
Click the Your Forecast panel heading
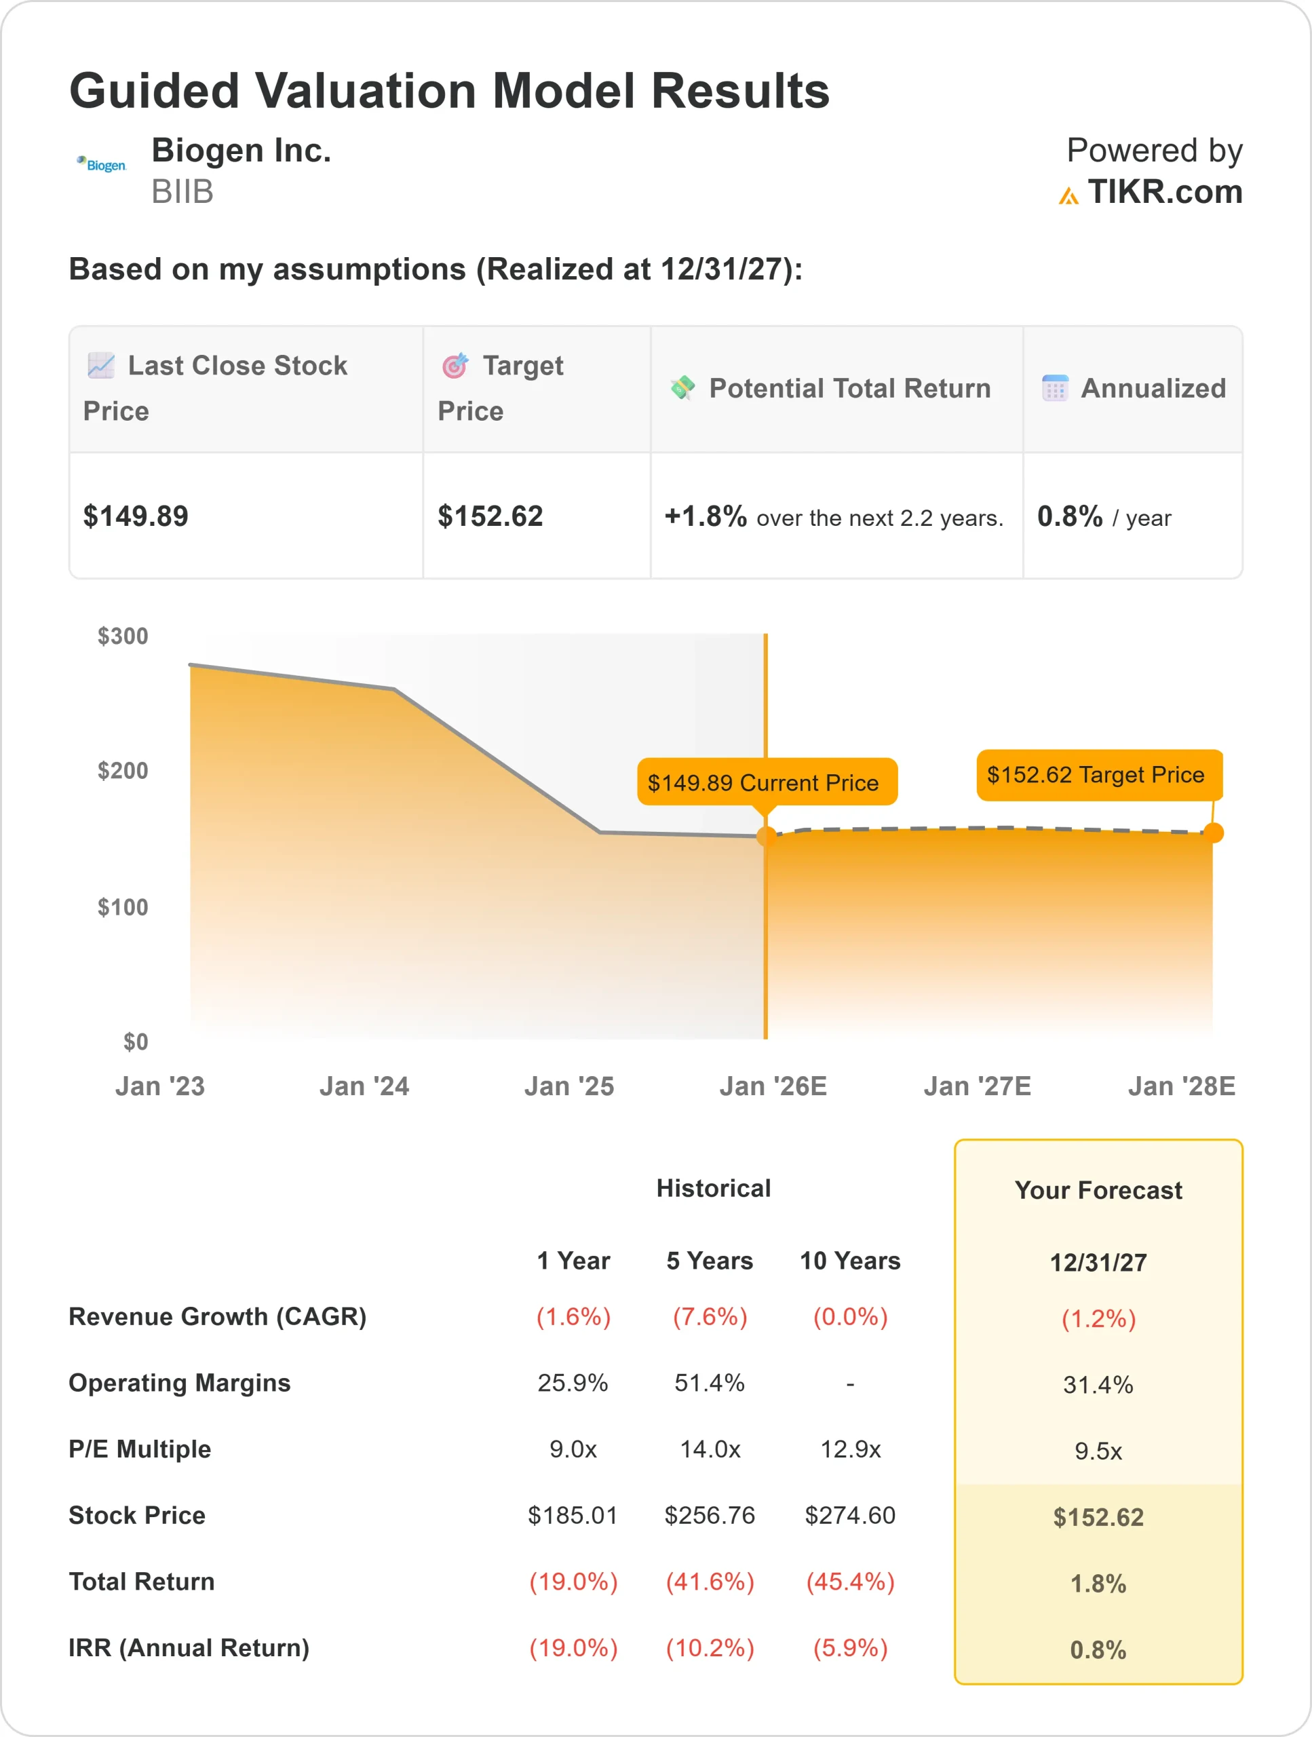coord(1098,1191)
